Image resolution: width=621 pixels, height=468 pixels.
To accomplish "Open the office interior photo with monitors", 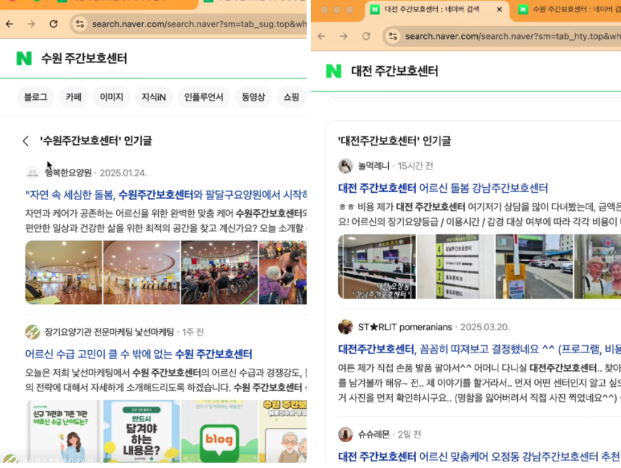I will point(377,266).
